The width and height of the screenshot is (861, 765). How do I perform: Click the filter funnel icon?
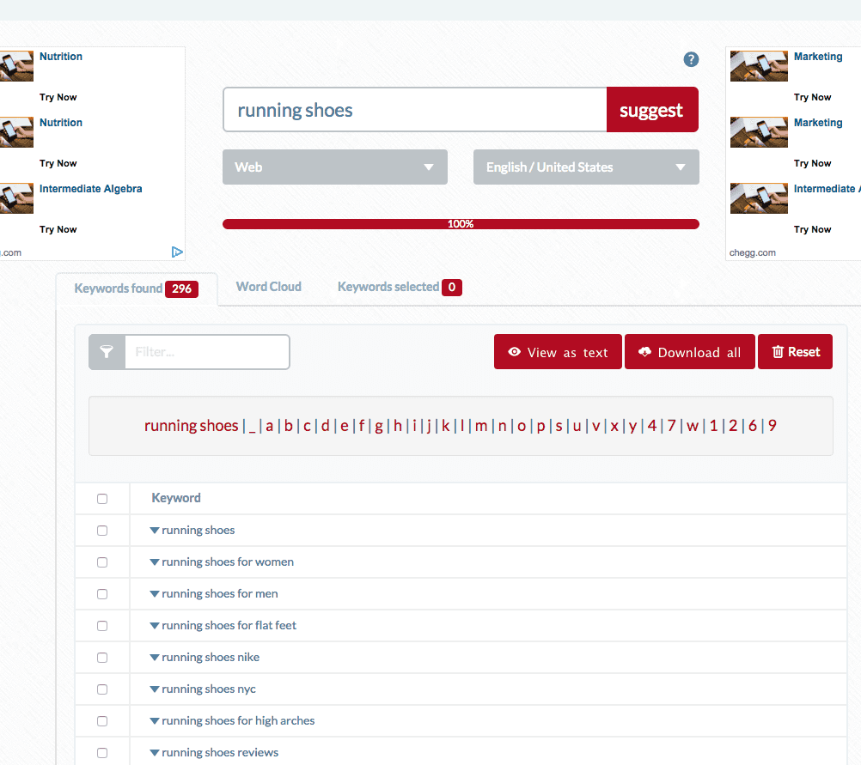106,351
